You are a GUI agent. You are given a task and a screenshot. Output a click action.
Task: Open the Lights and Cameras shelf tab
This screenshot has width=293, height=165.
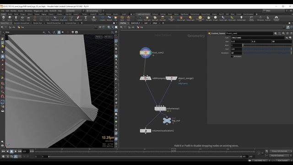pos(143,14)
